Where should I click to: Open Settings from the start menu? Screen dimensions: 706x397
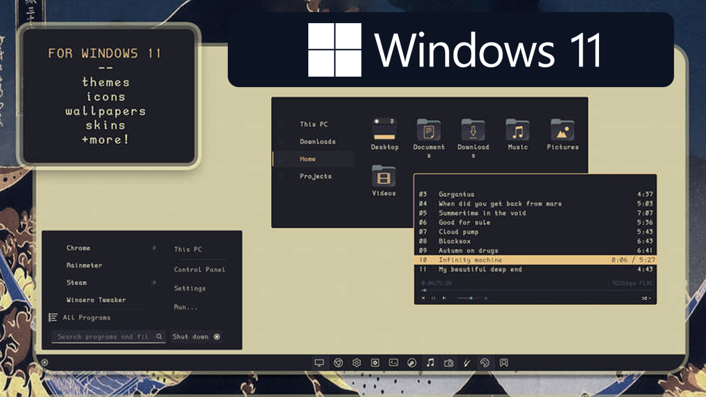[x=190, y=288]
